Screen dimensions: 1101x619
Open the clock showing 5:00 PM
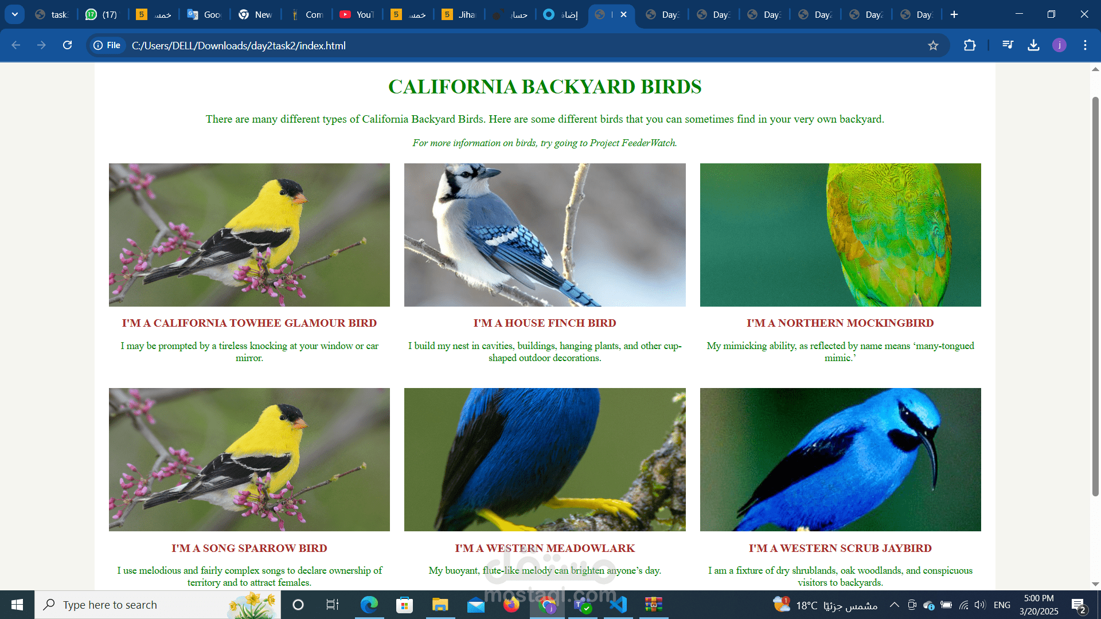point(1038,605)
